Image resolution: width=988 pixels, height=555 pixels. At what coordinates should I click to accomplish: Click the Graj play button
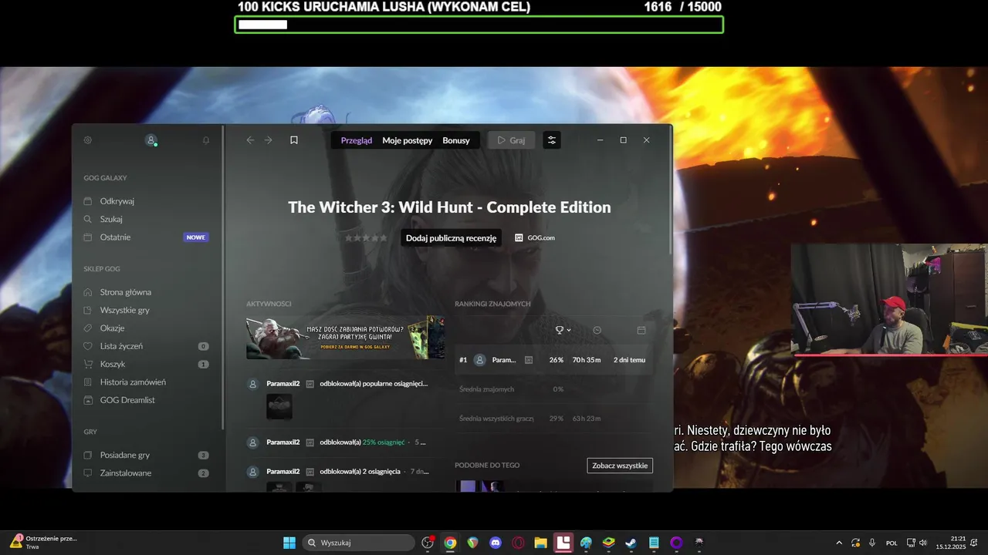tap(511, 140)
